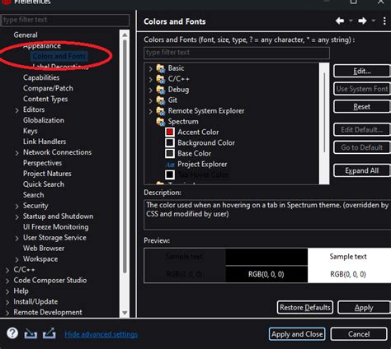Click the Expand All button
Screen dimensions: 391x349
point(362,170)
